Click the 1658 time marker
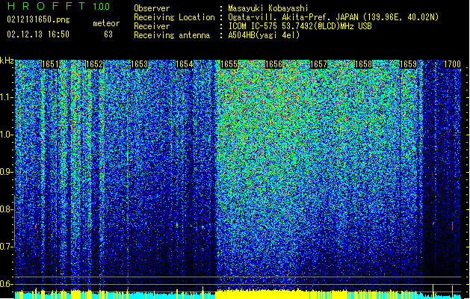 (363, 64)
